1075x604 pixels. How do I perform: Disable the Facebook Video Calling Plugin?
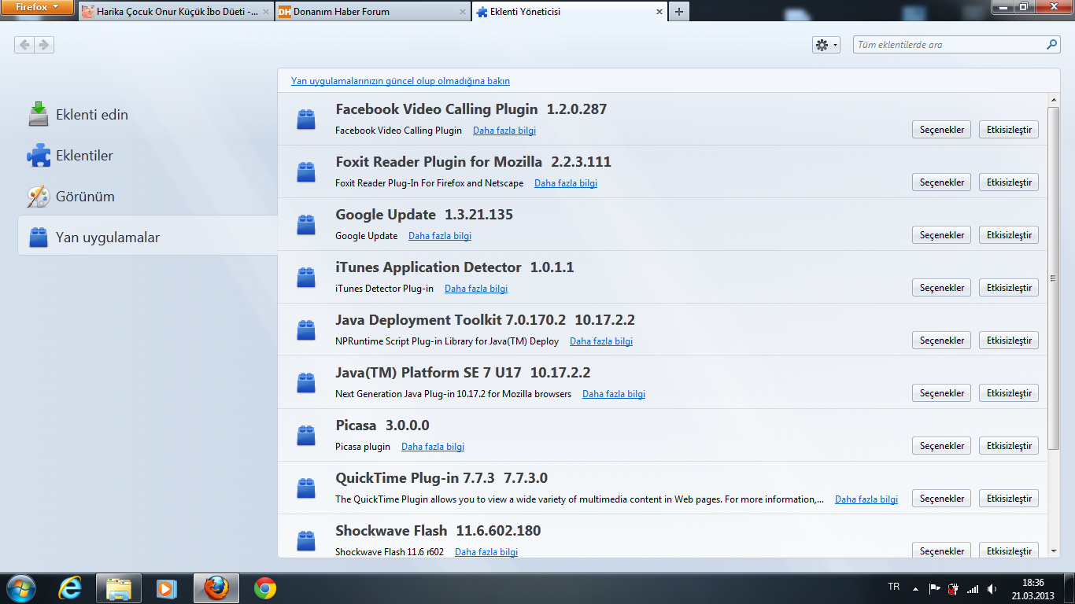click(1009, 130)
